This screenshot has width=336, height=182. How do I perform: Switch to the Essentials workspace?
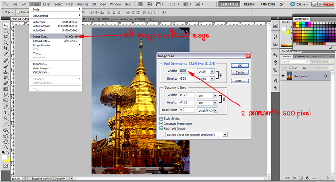tap(229, 4)
